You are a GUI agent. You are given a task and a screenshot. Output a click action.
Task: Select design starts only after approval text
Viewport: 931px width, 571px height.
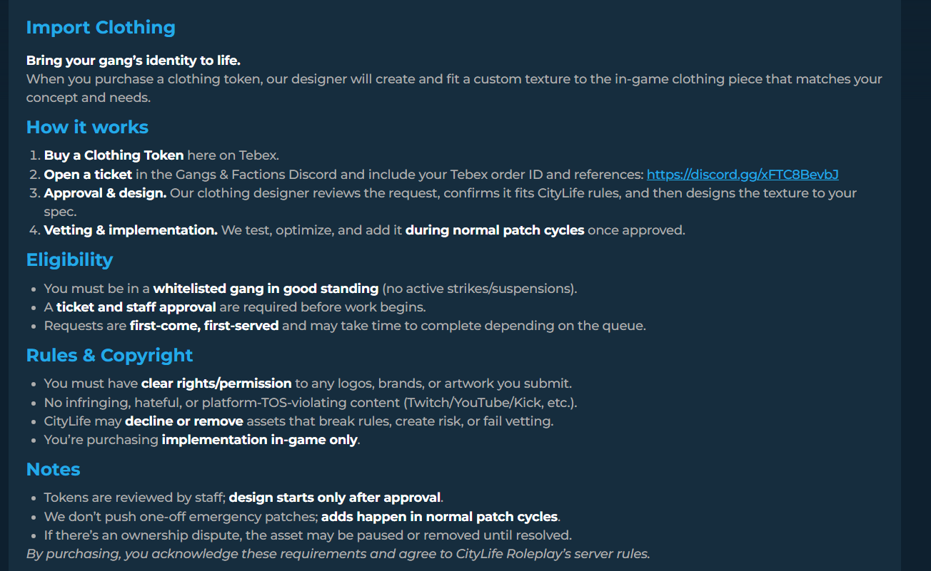coord(336,498)
